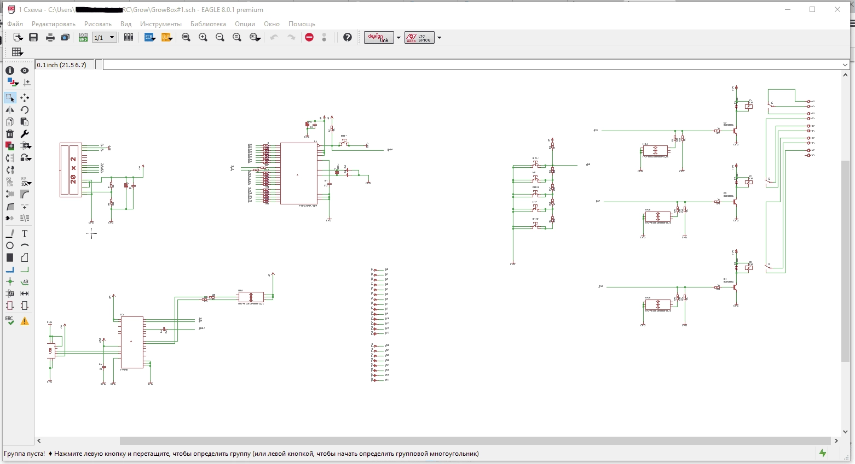Open the Редактировать menu

coord(54,24)
